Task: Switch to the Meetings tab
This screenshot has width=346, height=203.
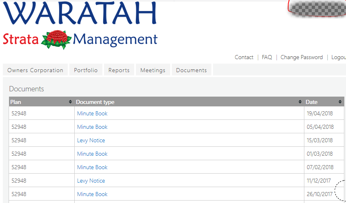Action: pos(153,70)
